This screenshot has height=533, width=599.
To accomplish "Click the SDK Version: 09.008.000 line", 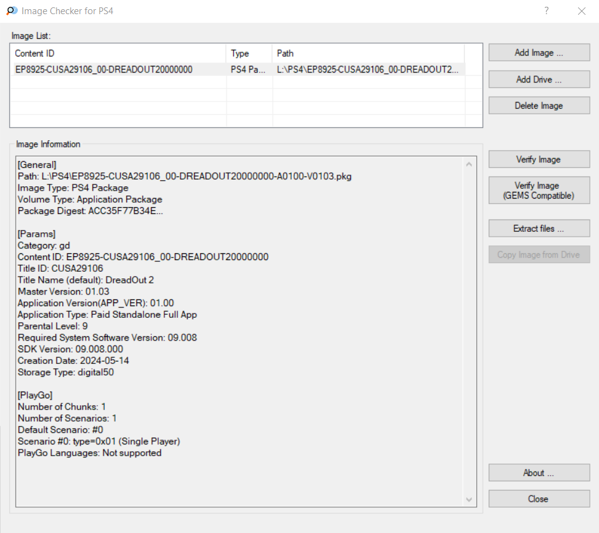I will (71, 349).
